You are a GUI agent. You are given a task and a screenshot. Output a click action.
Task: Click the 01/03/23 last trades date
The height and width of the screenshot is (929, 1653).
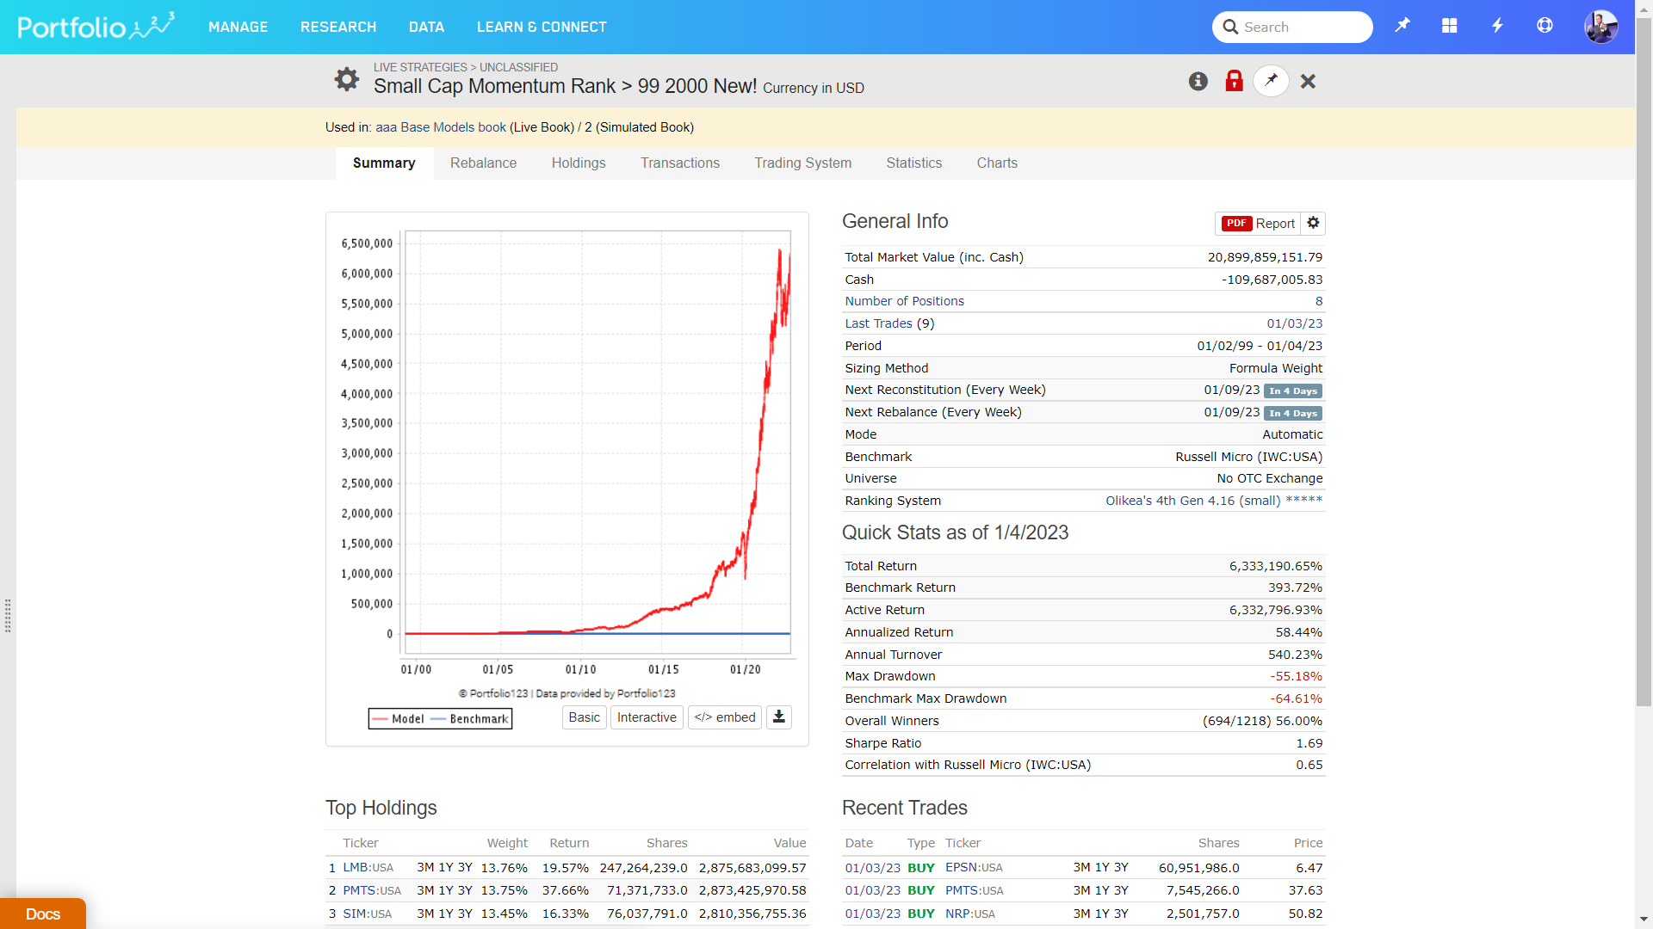coord(1295,323)
